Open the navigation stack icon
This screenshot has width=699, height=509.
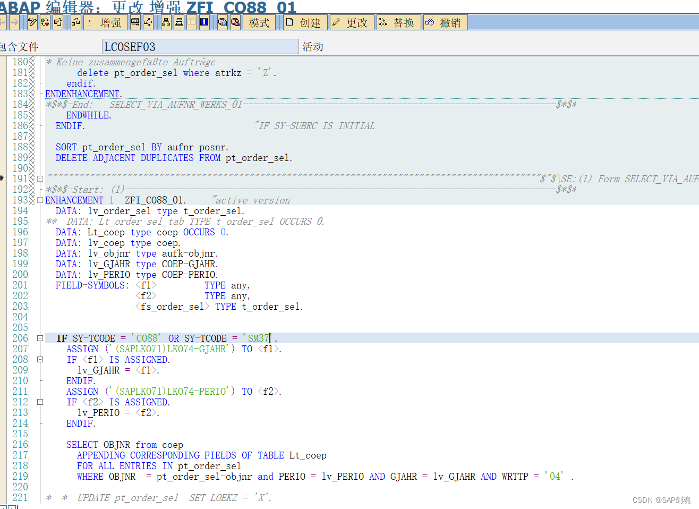(x=179, y=22)
